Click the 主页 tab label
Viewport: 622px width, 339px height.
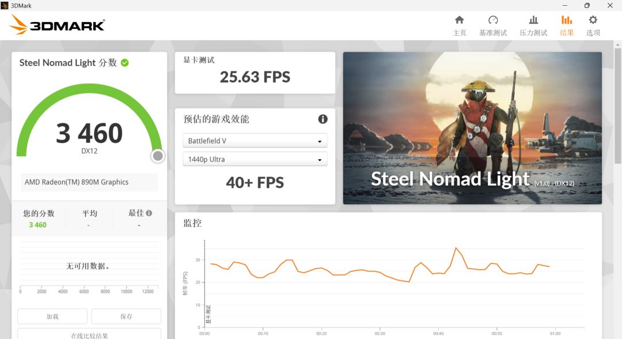point(460,33)
